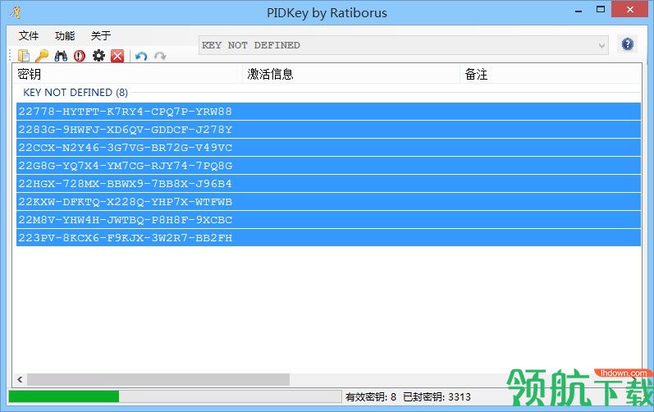Select key 22G8G-YQ7X4-YM7CG-RJY74-7PQ8G
Viewport: 654px width, 412px height.
pyautogui.click(x=329, y=166)
